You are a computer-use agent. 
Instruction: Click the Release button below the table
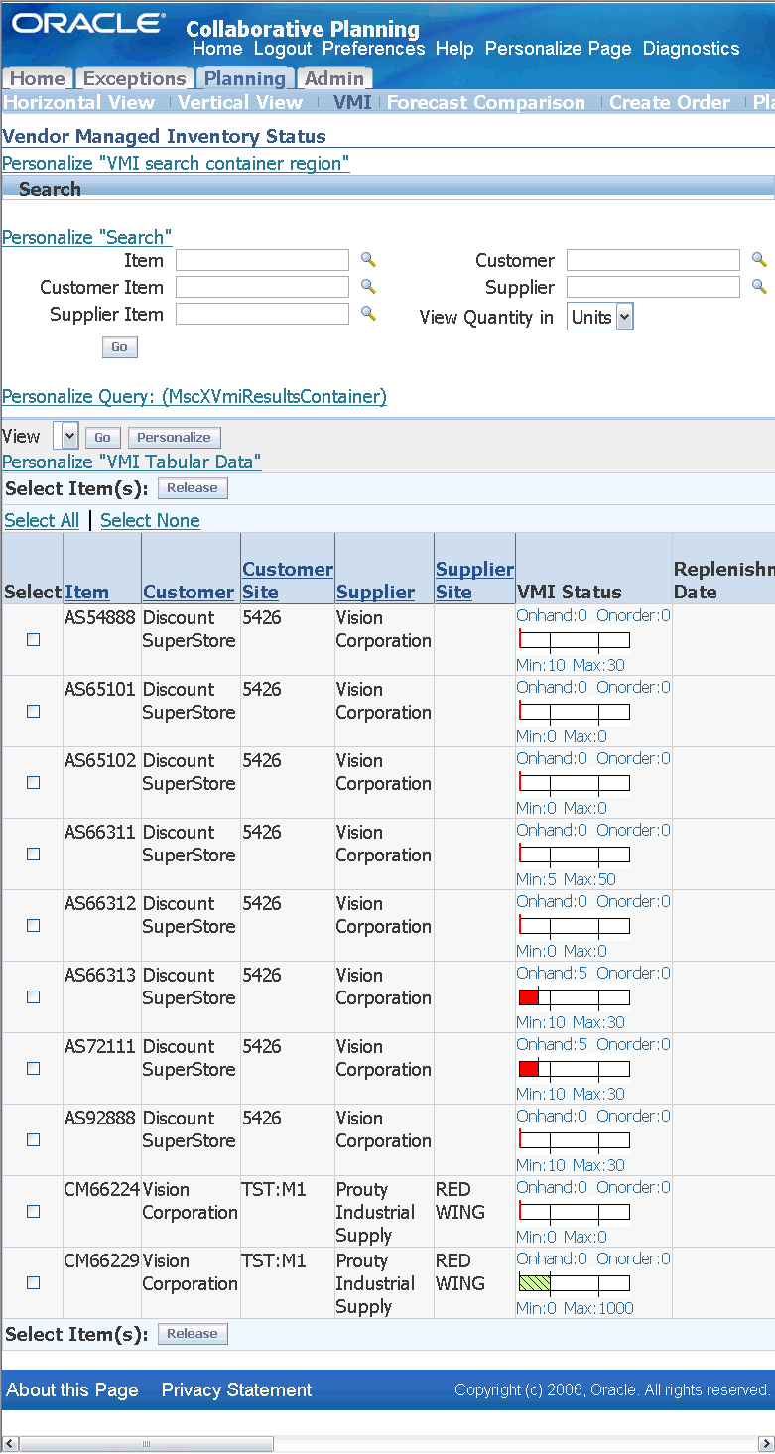click(x=193, y=1334)
